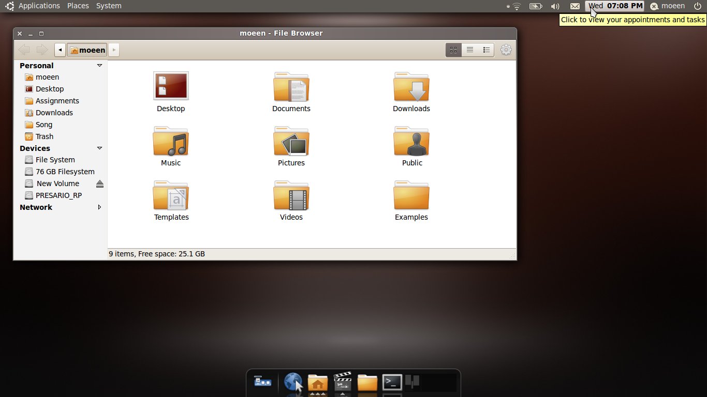Click the window list icon in dock

[x=263, y=381]
